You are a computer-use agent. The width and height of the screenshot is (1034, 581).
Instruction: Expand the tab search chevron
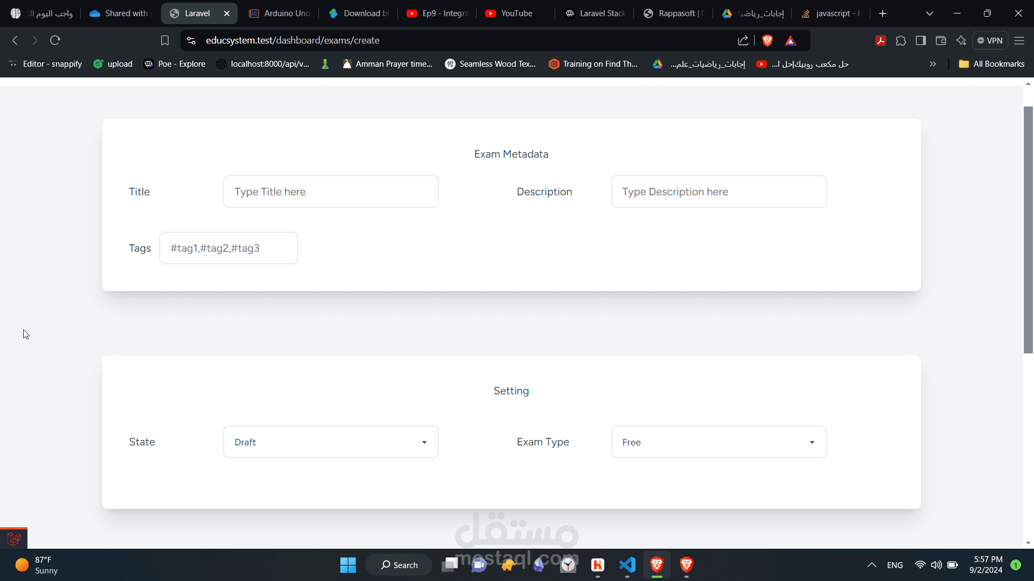(x=930, y=13)
